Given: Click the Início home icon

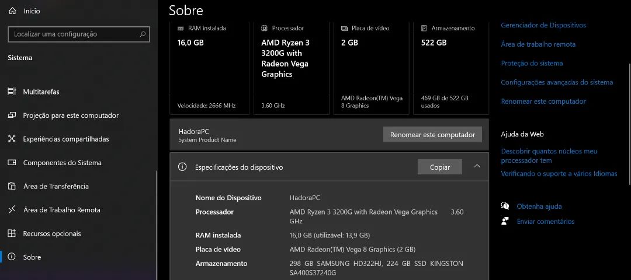Looking at the screenshot, I should 12,11.
